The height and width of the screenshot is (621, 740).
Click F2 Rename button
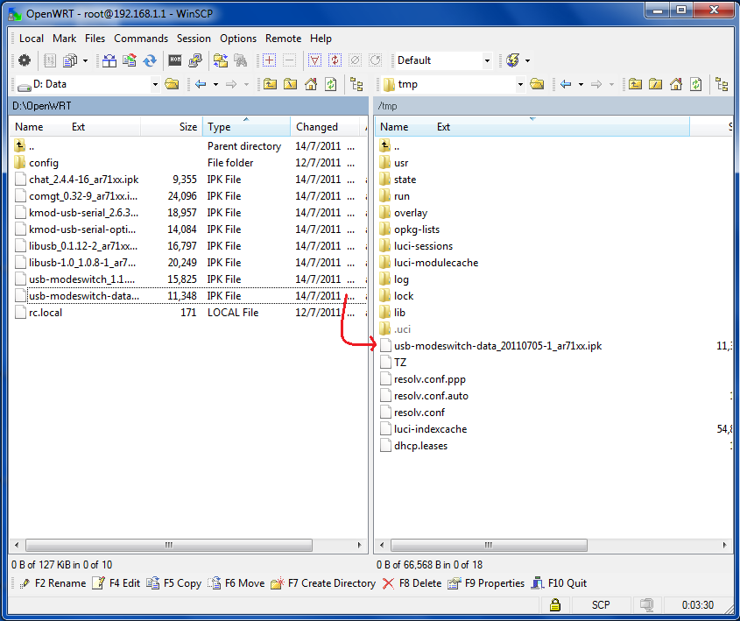pos(53,583)
